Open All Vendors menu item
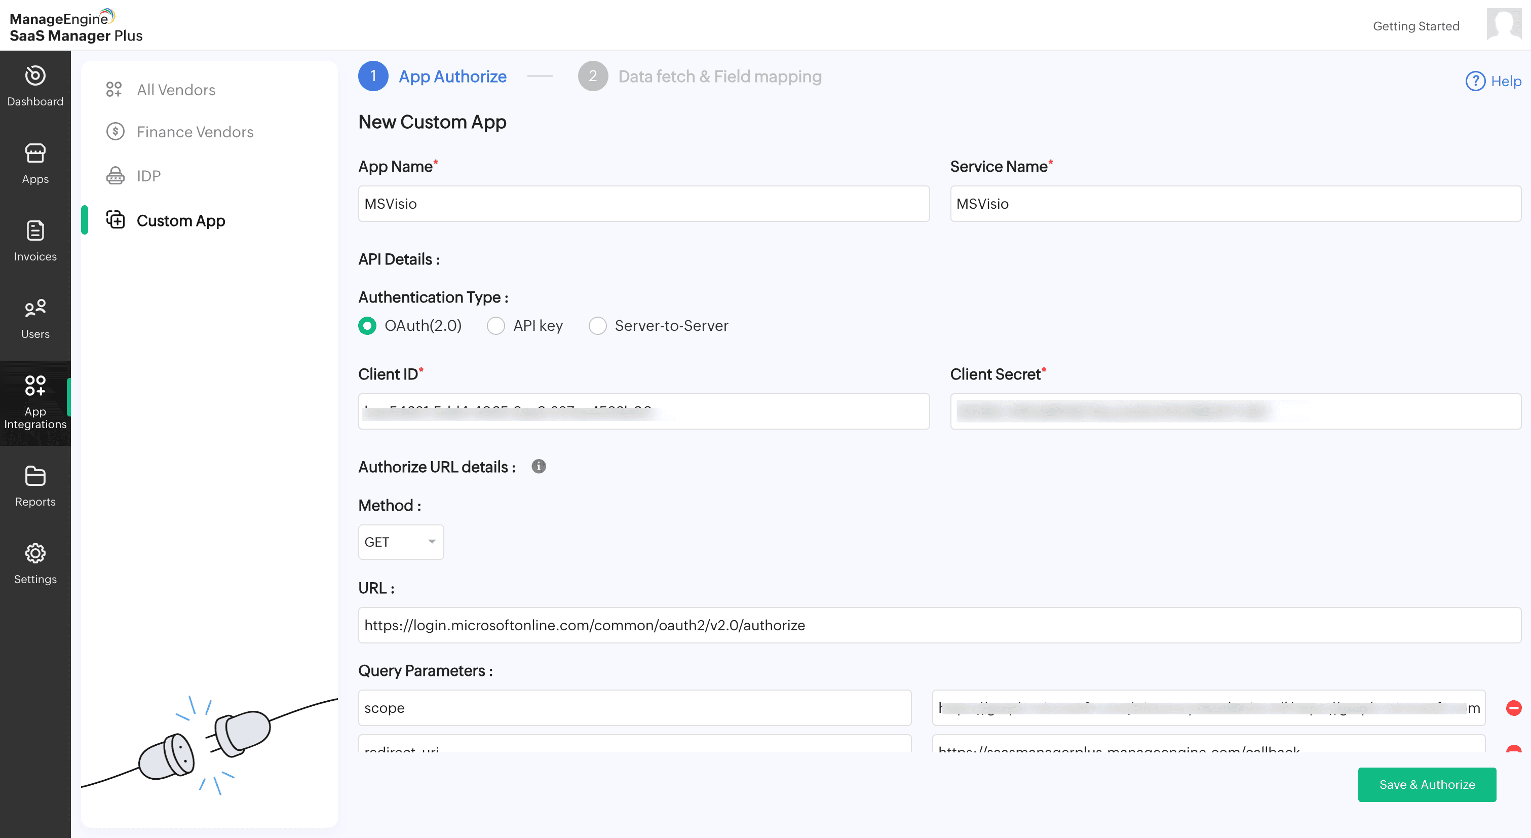 click(176, 90)
